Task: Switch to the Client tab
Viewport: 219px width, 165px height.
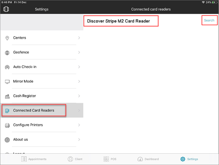Action: [75, 159]
